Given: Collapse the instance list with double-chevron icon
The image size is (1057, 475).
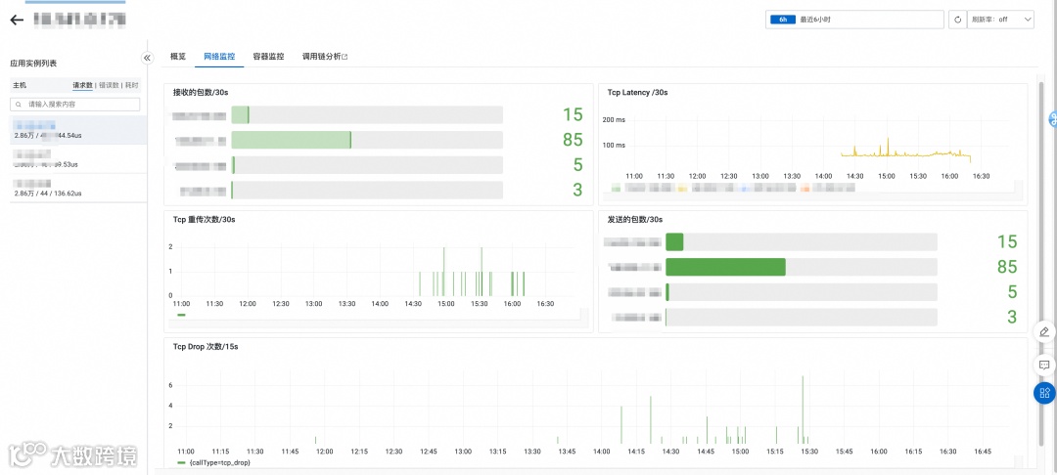Looking at the screenshot, I should pos(148,58).
